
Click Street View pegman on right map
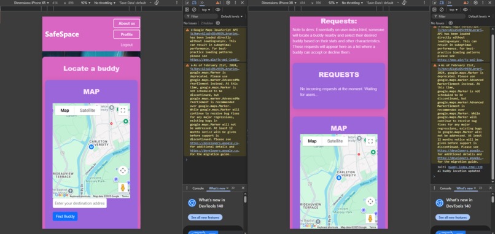click(370, 219)
